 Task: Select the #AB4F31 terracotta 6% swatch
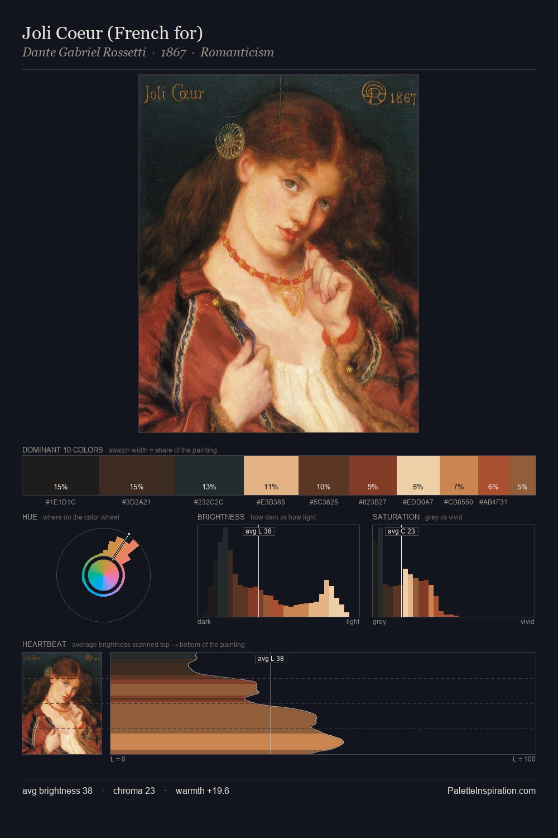click(x=493, y=475)
